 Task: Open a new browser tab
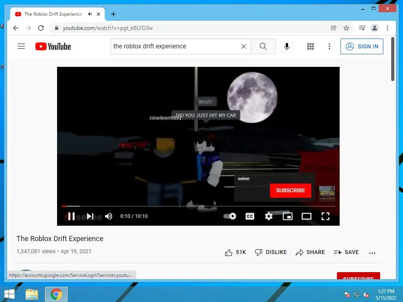[x=113, y=14]
